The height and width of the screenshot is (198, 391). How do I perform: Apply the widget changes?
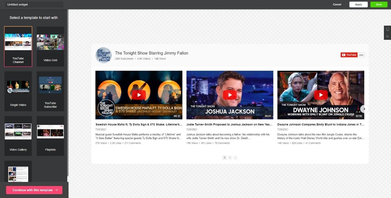pyautogui.click(x=358, y=4)
